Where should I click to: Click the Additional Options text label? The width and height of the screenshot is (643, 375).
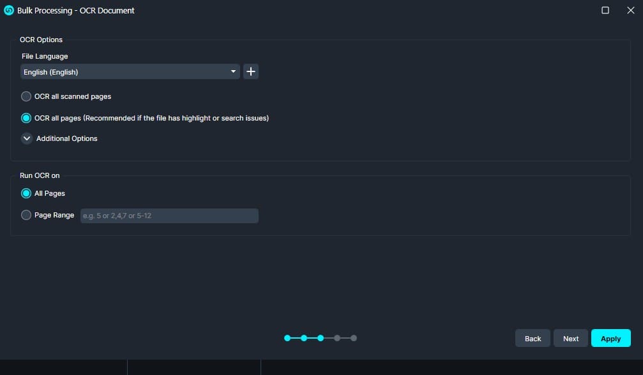(x=67, y=138)
